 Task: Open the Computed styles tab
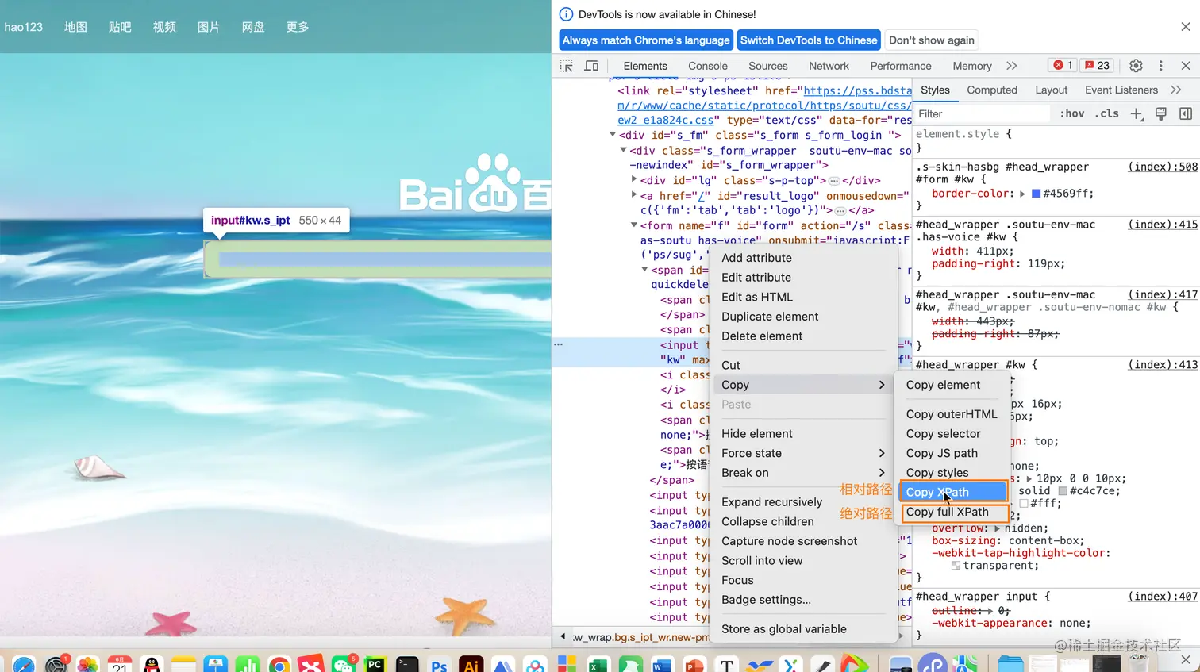991,90
